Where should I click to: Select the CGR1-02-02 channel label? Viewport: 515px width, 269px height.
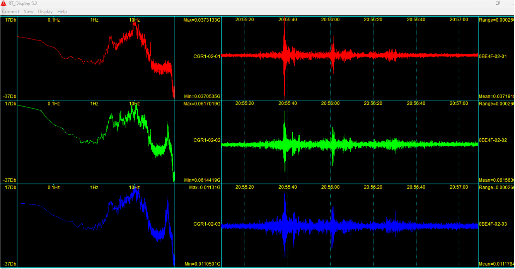[207, 140]
